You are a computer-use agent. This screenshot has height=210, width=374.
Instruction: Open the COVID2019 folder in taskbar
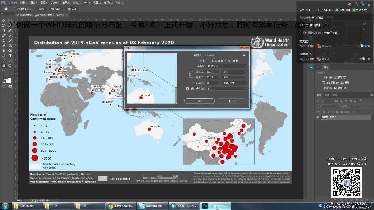pyautogui.click(x=27, y=206)
